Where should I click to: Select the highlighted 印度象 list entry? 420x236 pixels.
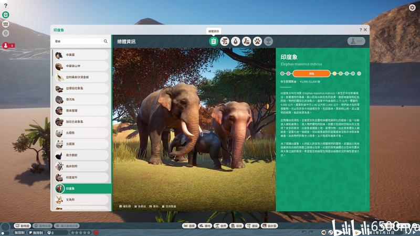82,189
